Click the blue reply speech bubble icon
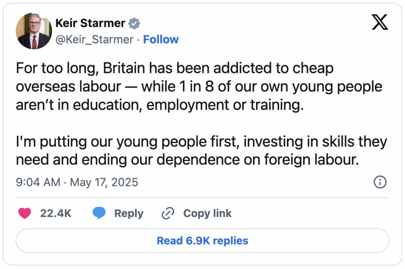Image resolution: width=405 pixels, height=269 pixels. 99,213
